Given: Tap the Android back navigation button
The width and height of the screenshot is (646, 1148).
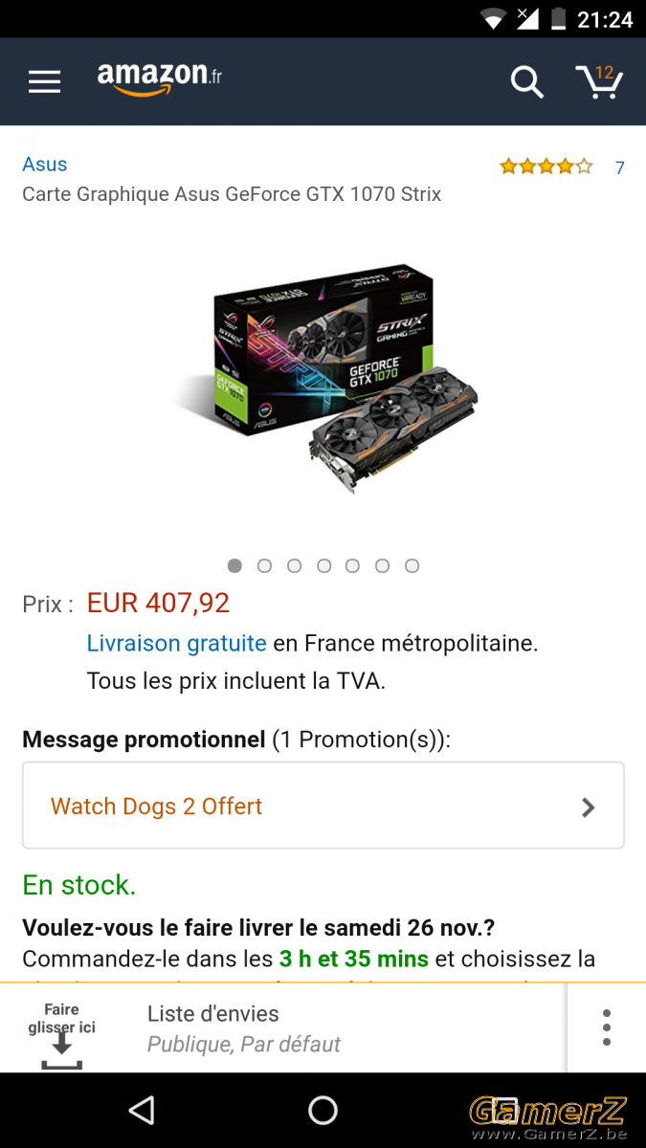Looking at the screenshot, I should pyautogui.click(x=142, y=1110).
